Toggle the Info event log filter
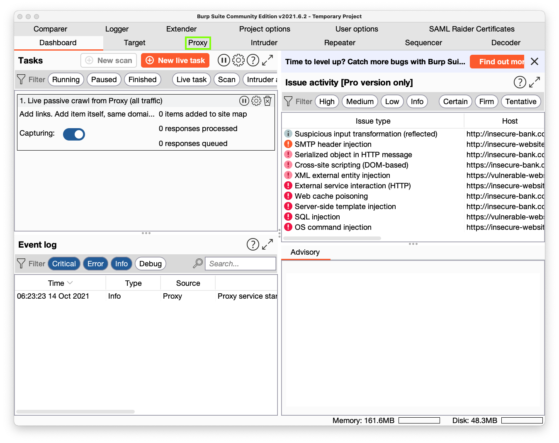This screenshot has width=559, height=443. click(x=122, y=264)
